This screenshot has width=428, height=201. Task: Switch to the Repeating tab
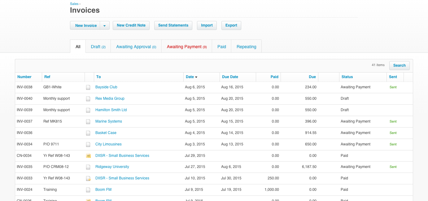click(247, 47)
